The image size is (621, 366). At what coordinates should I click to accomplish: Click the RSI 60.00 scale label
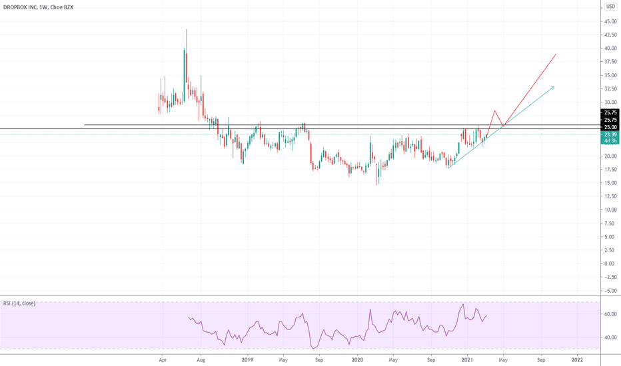610,314
